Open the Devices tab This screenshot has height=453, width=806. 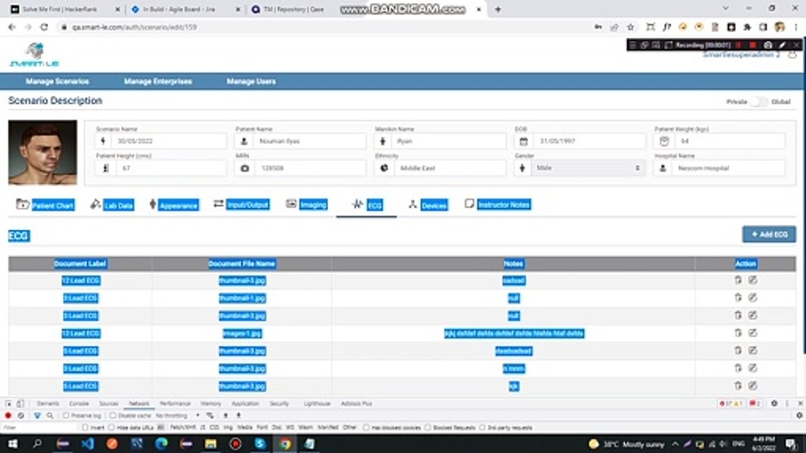click(428, 205)
